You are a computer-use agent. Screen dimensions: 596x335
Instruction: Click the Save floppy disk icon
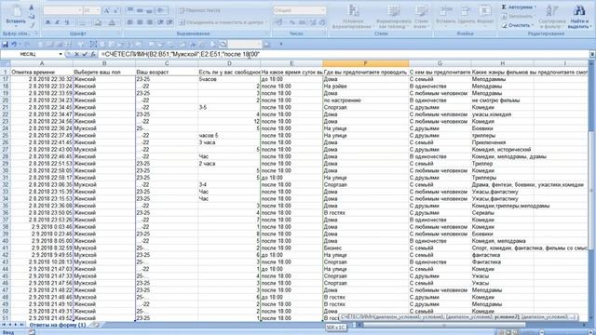5,45
